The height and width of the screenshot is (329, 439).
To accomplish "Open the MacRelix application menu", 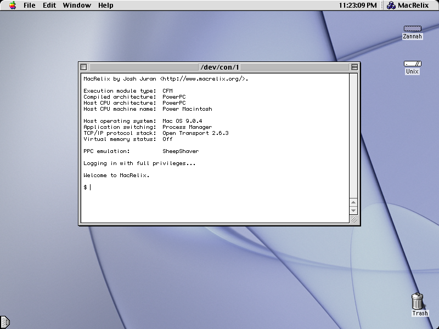I will pos(408,5).
